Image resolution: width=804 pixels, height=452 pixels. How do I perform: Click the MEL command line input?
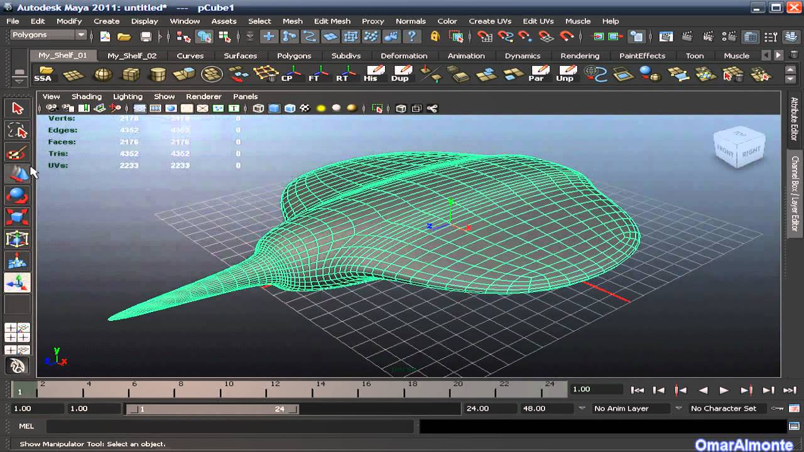point(230,426)
